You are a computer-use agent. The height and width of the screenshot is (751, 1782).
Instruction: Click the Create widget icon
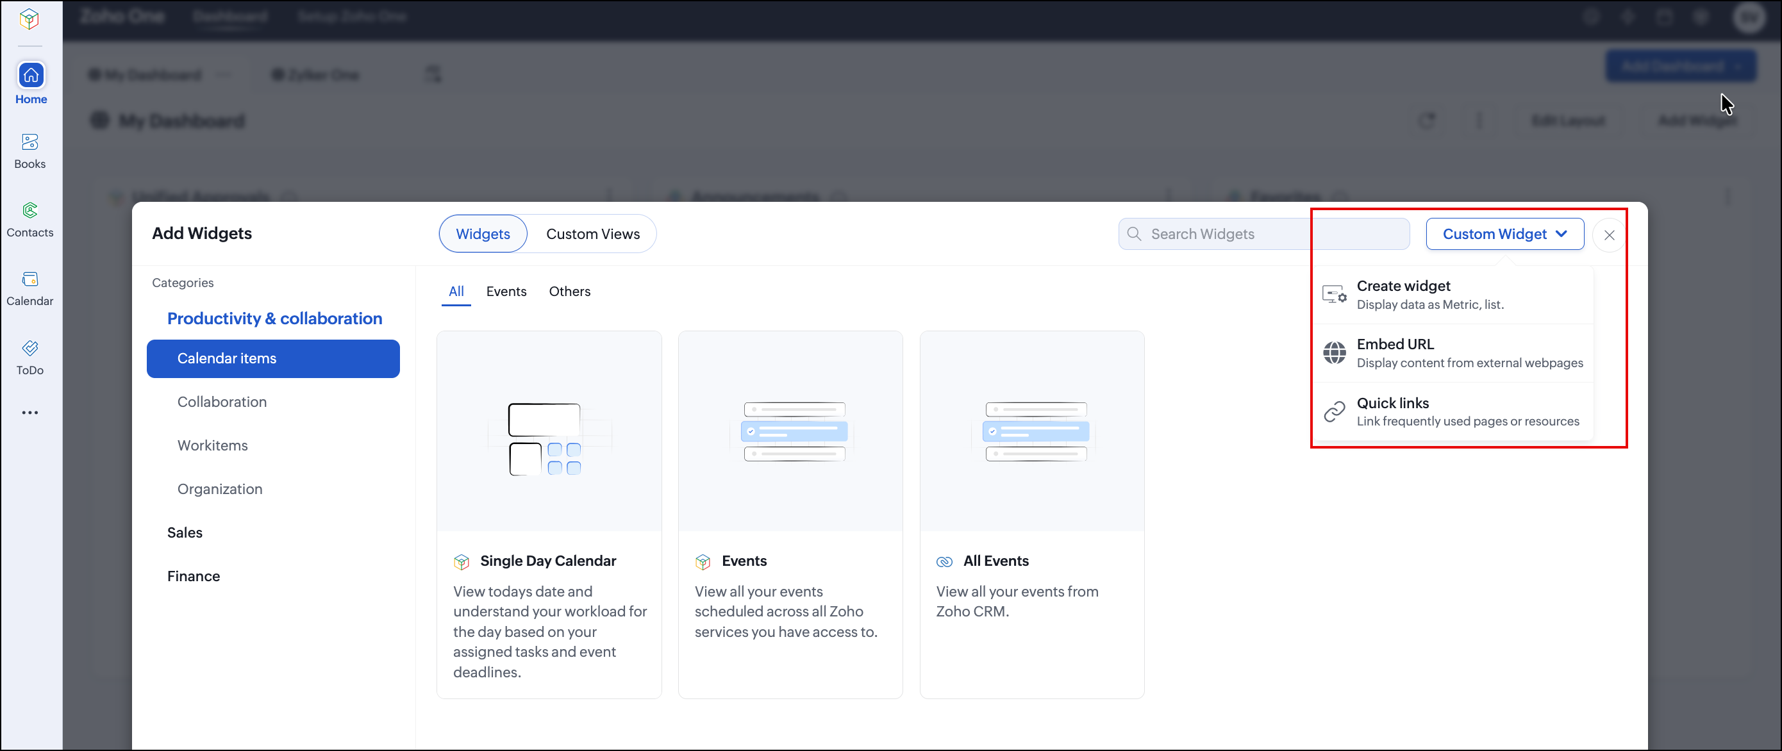[1335, 295]
